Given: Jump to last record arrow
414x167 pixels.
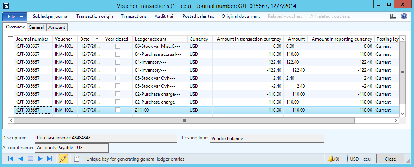Looking at the screenshot, I should tap(50, 159).
